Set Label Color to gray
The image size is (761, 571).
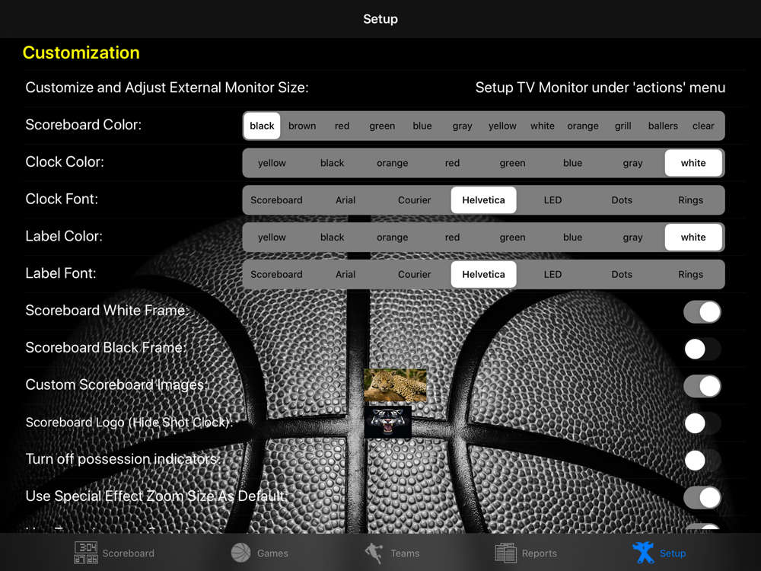(633, 238)
